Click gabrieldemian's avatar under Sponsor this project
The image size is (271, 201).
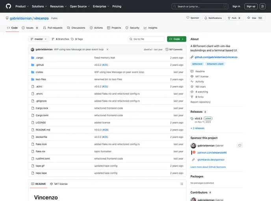coord(193,146)
